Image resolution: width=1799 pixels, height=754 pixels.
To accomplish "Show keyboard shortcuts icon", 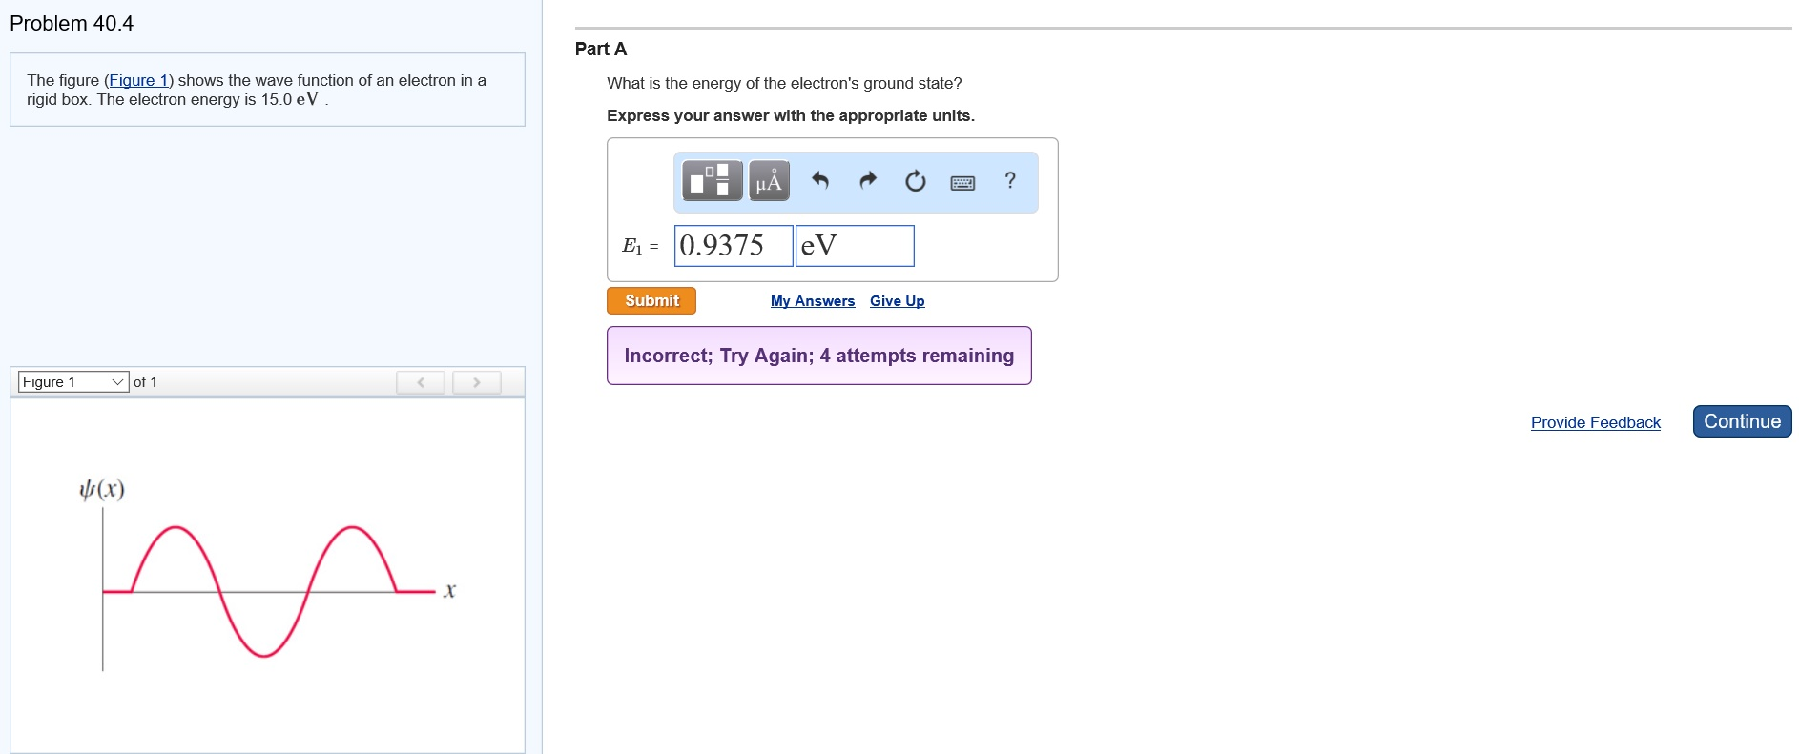I will tap(962, 182).
